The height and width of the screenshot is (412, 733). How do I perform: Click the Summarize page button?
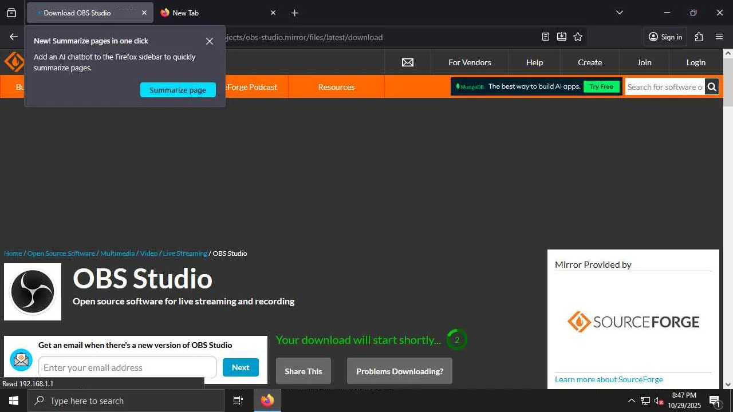pyautogui.click(x=178, y=90)
